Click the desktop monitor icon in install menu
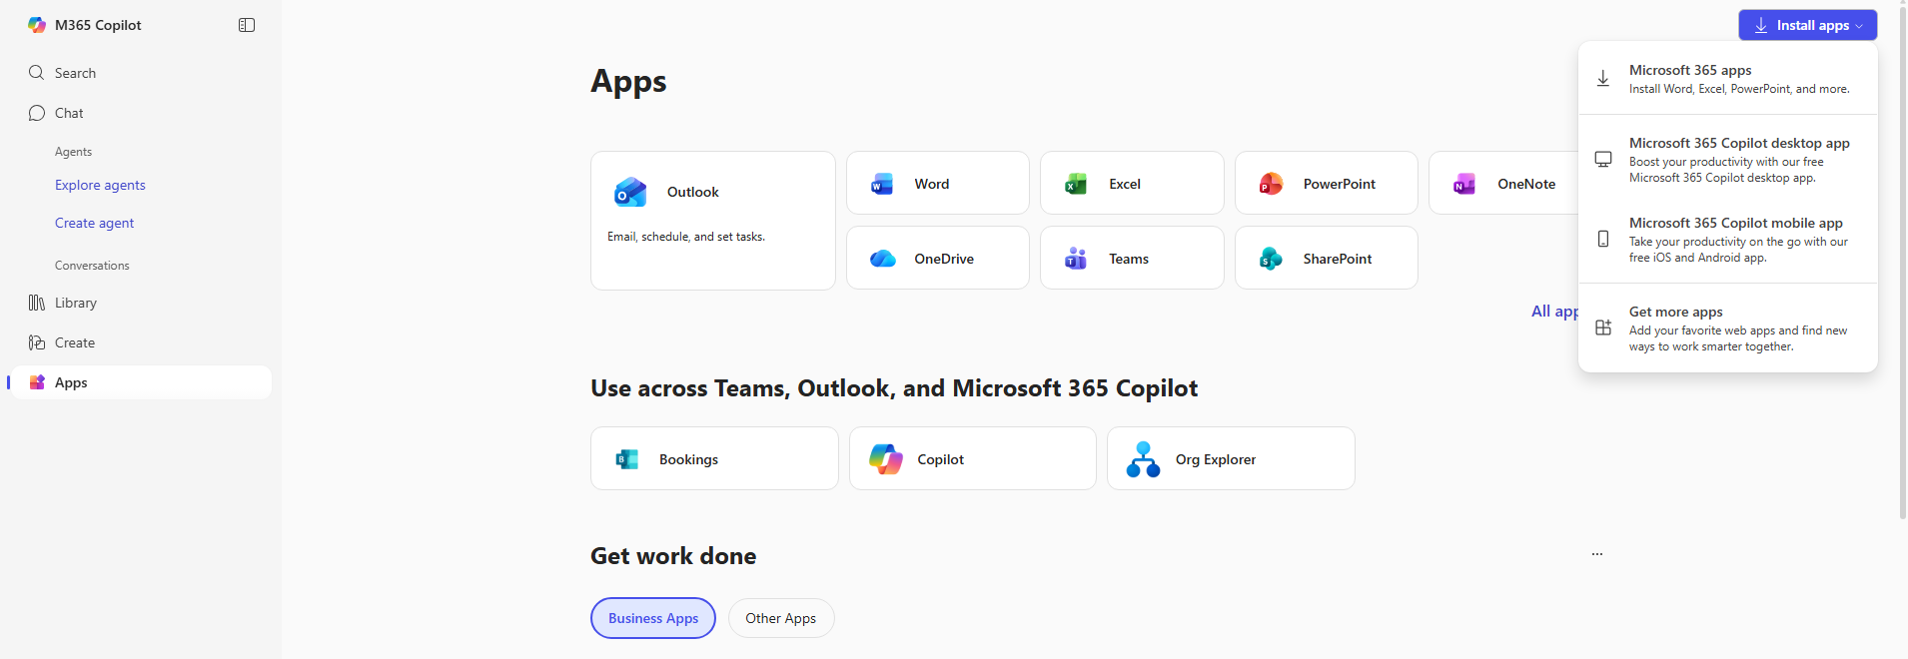 click(1603, 160)
